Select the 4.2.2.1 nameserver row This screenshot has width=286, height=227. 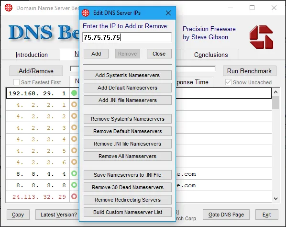point(139,105)
